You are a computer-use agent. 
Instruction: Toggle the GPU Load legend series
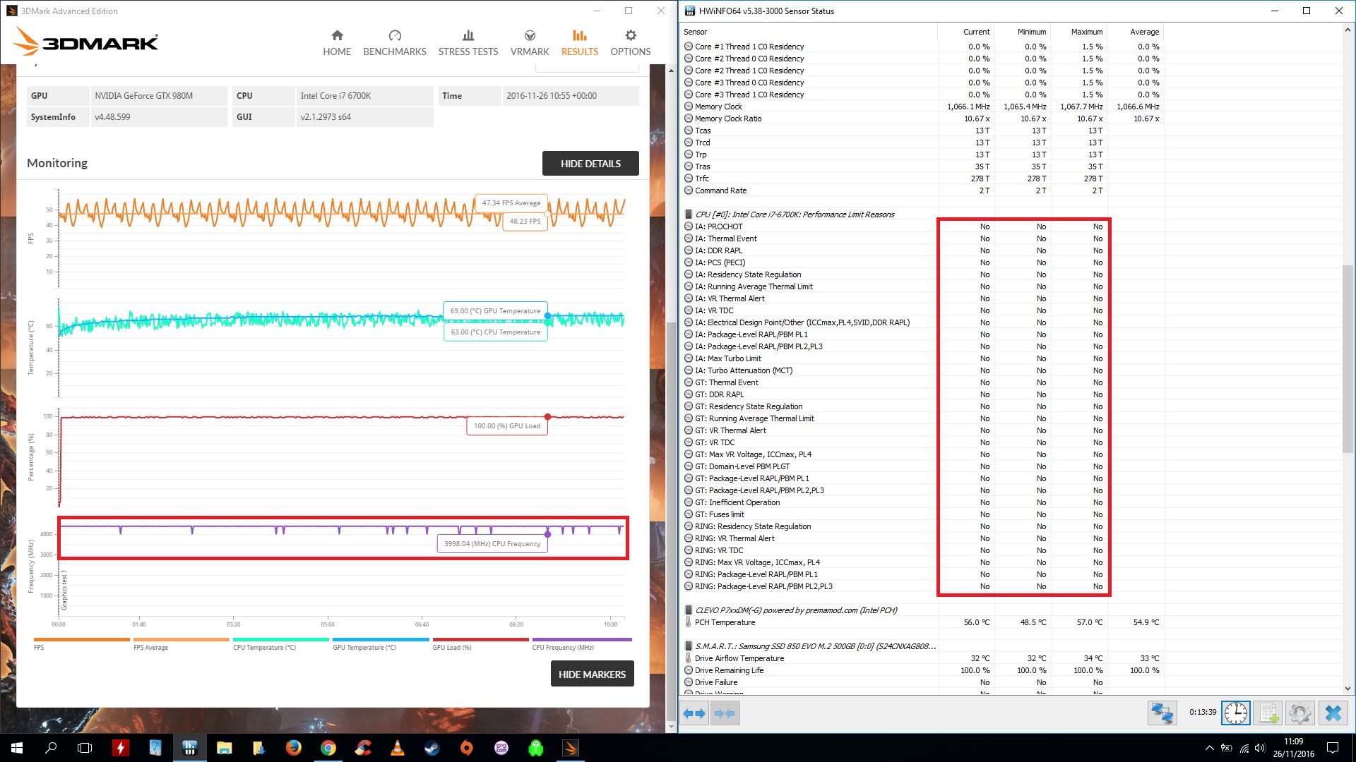point(480,644)
